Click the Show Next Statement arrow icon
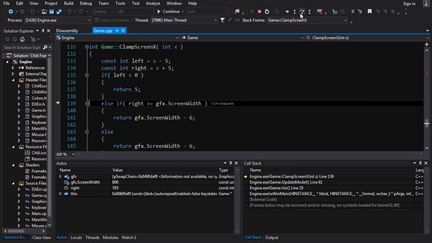The height and width of the screenshot is (243, 432). pyautogui.click(x=287, y=11)
